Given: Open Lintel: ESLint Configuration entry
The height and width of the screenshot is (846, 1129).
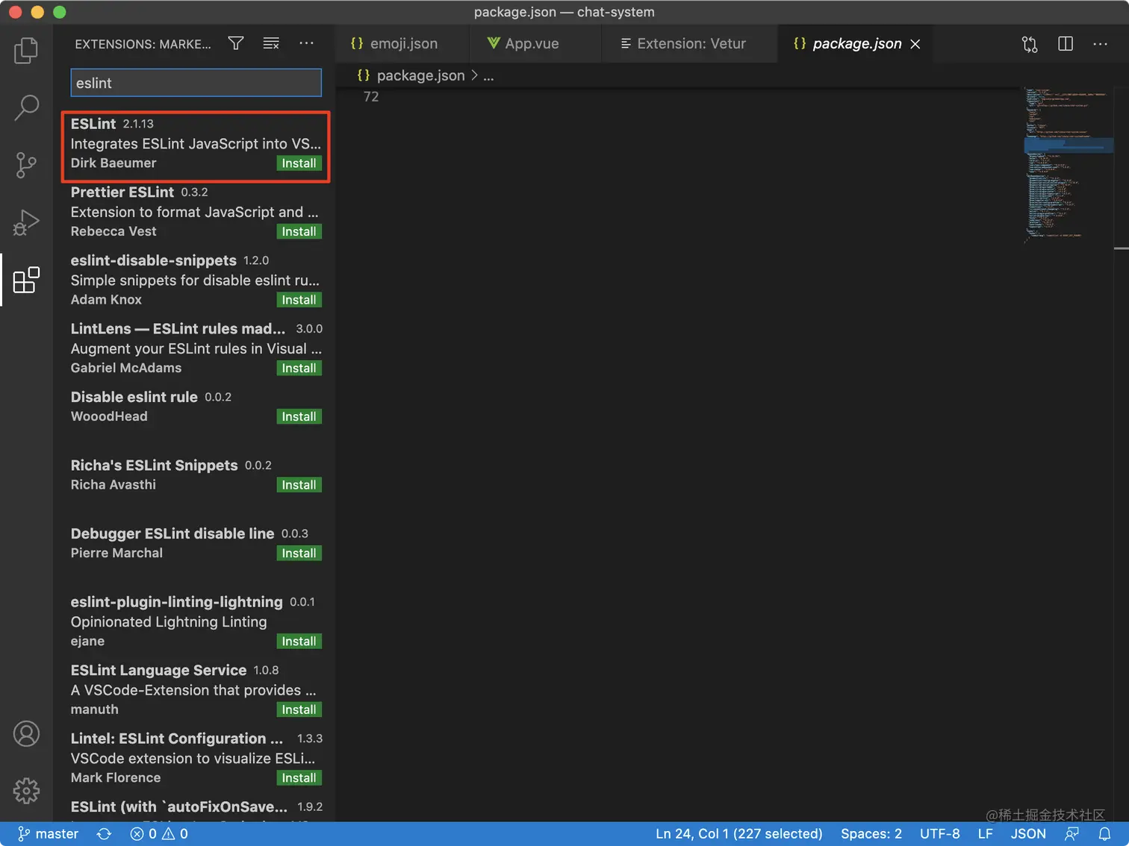Looking at the screenshot, I should (x=196, y=758).
